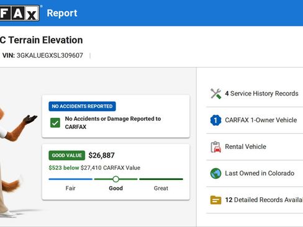Click the 'Great' label

[x=161, y=188]
